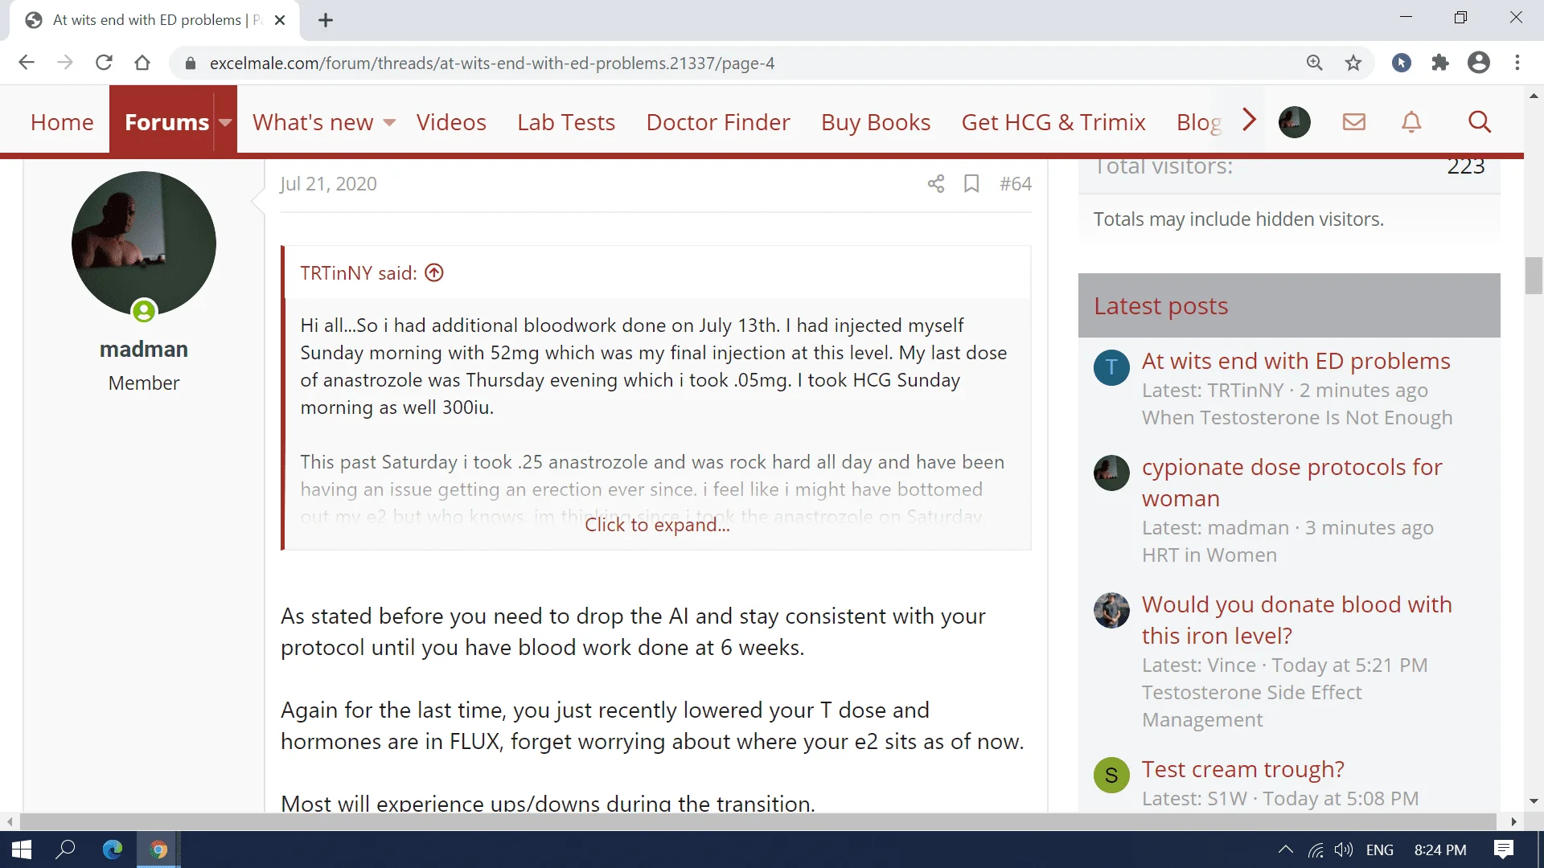Click the share icon on post #64
This screenshot has height=868, width=1544.
(x=935, y=184)
